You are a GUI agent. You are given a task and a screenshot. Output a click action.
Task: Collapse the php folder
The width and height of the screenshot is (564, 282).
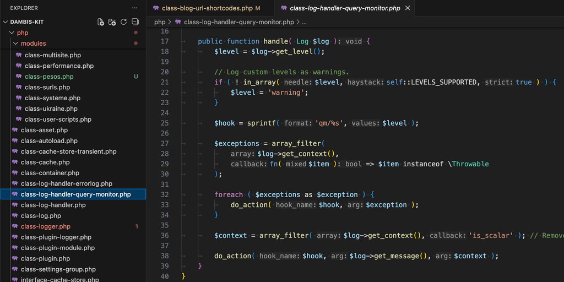click(12, 33)
